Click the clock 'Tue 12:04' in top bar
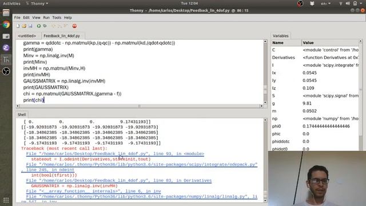 (189, 3)
